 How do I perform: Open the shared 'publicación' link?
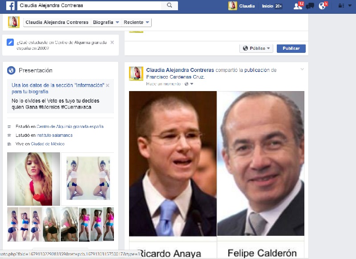coord(257,70)
